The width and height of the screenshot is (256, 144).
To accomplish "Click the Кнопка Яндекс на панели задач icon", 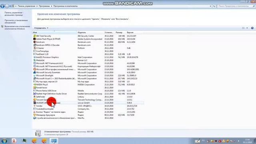I will (x=34, y=112).
